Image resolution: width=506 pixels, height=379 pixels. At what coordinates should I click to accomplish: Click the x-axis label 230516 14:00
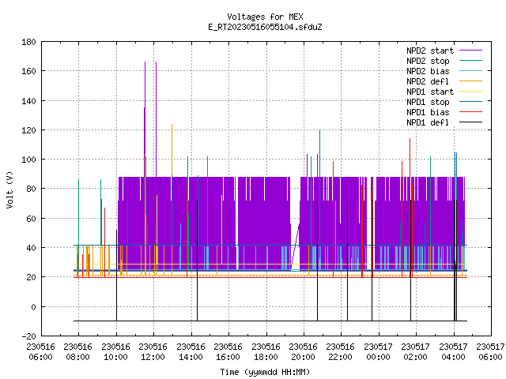[191, 352]
